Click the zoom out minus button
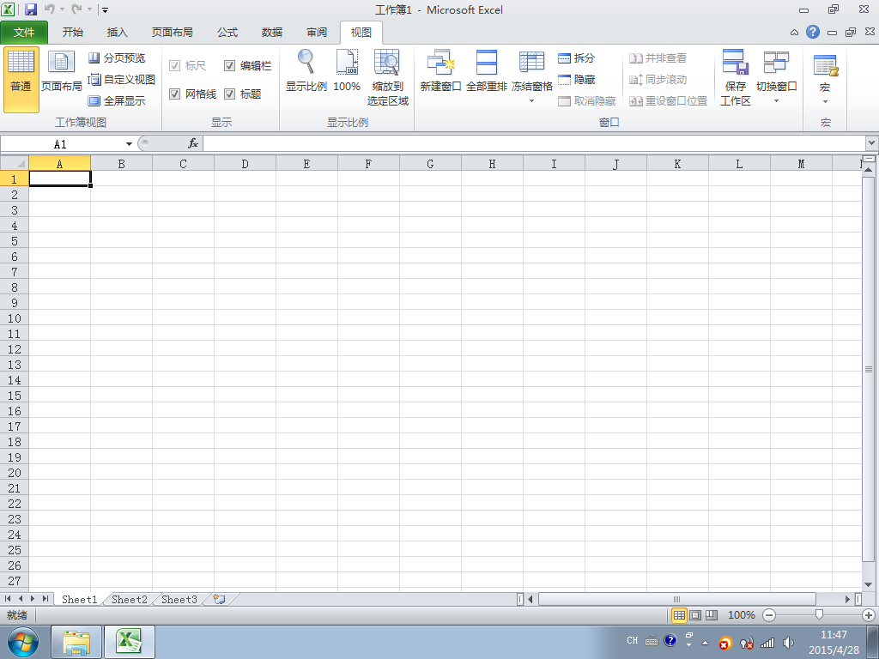This screenshot has height=659, width=879. pos(769,615)
